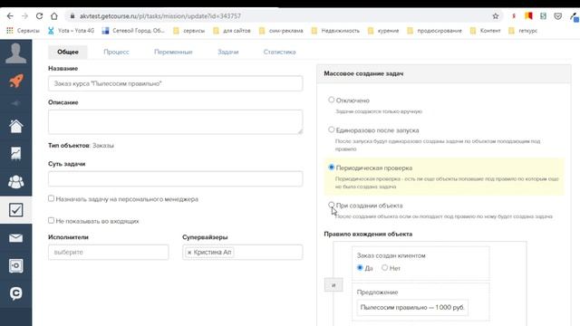Switch to the Процесс tab
The image size is (580, 326).
click(x=116, y=52)
